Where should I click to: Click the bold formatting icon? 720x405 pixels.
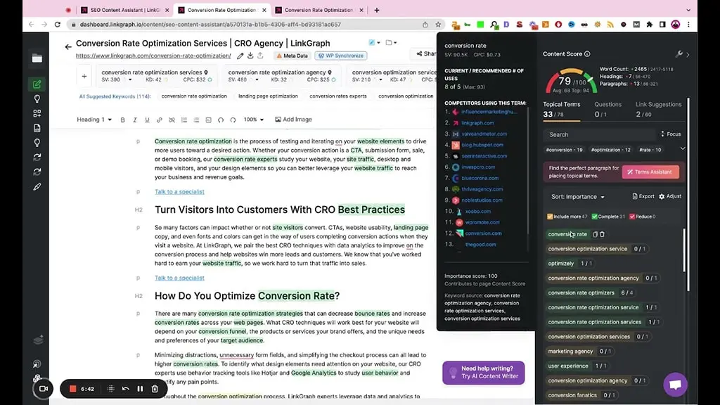click(x=122, y=120)
